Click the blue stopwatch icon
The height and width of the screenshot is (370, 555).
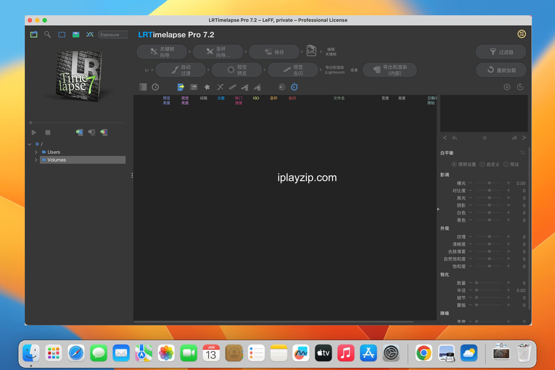[x=294, y=87]
